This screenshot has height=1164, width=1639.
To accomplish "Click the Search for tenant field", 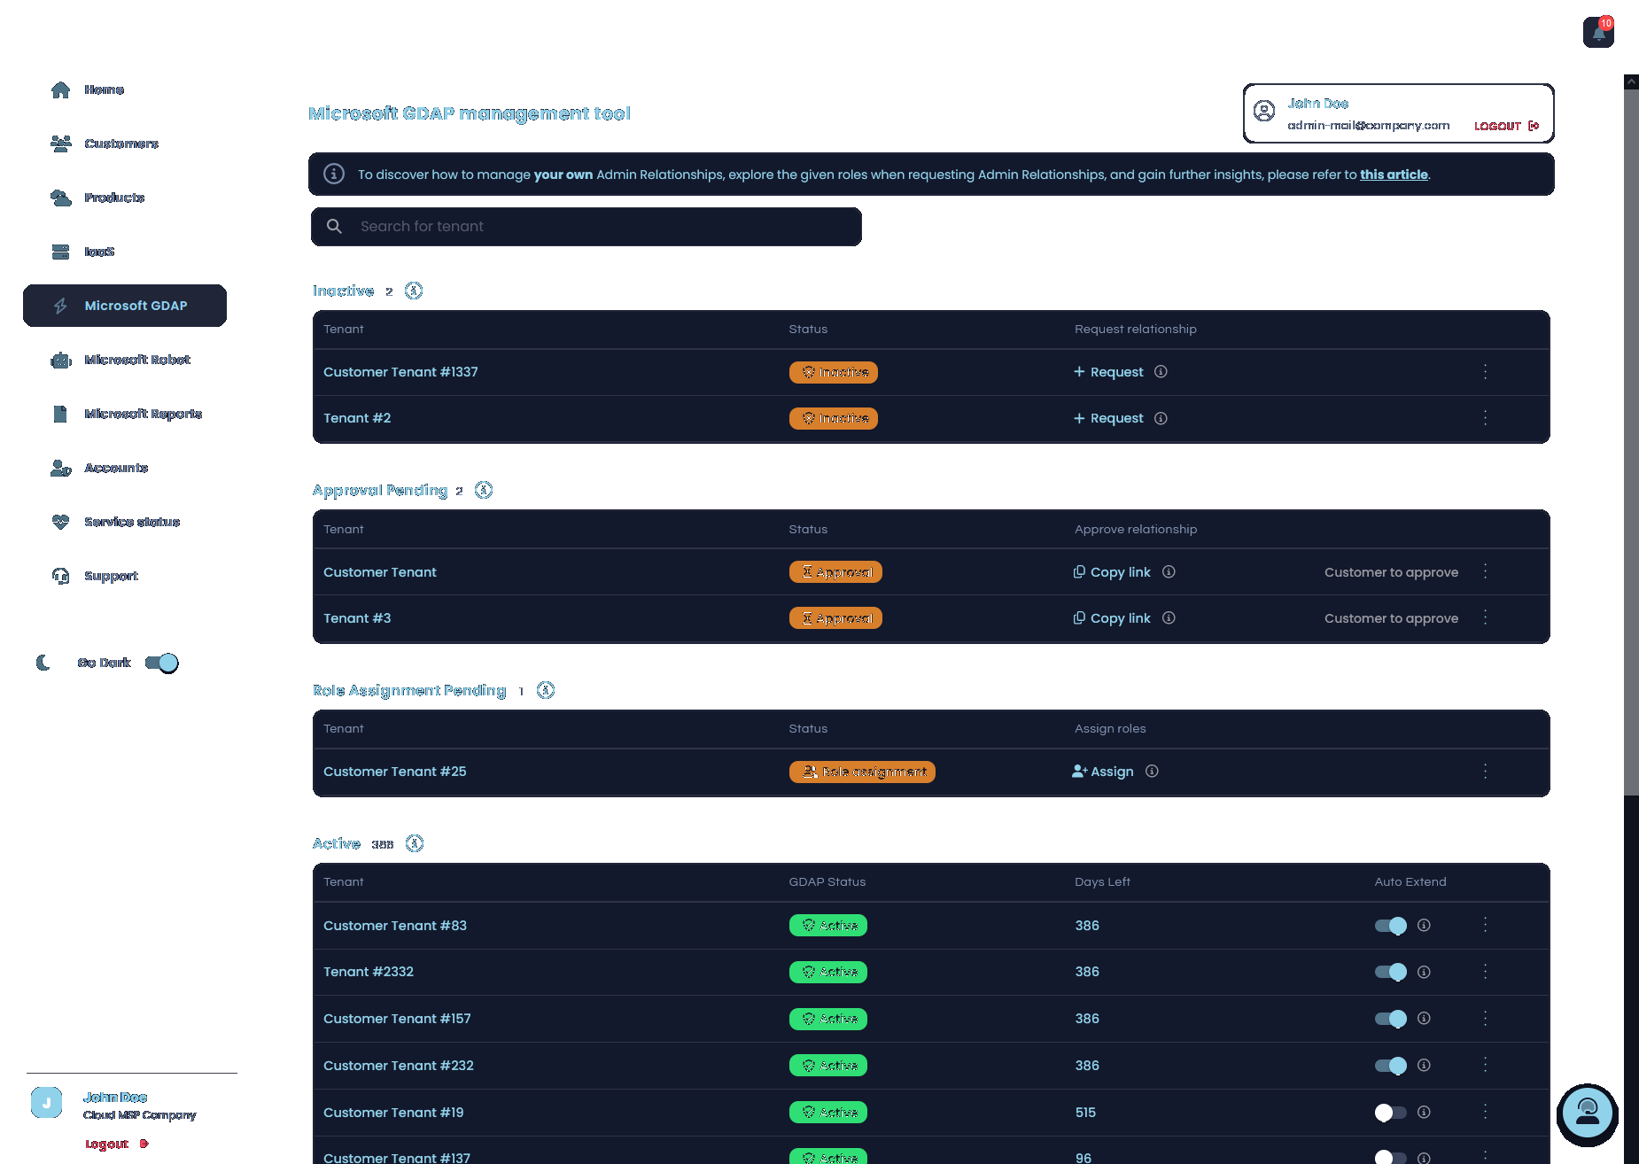I will (586, 227).
